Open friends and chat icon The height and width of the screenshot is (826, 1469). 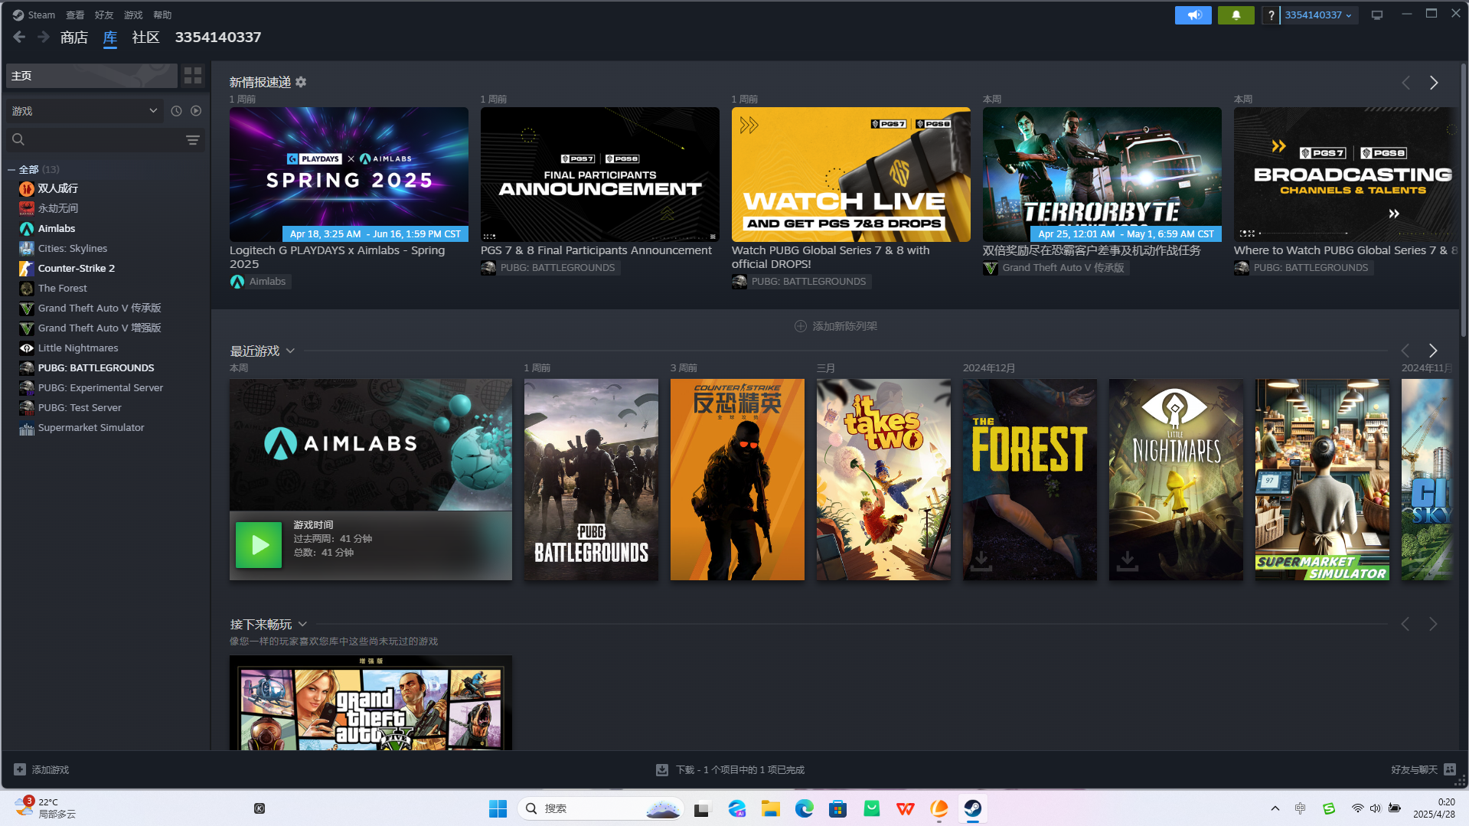(x=1450, y=769)
